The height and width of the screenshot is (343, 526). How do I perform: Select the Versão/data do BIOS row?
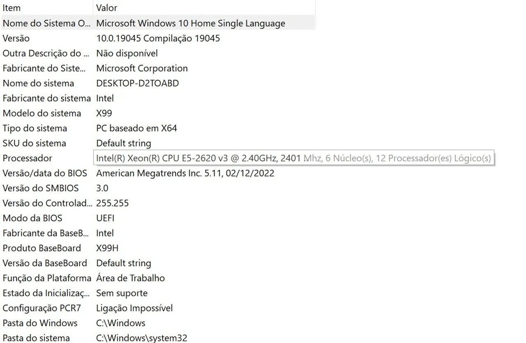point(158,173)
